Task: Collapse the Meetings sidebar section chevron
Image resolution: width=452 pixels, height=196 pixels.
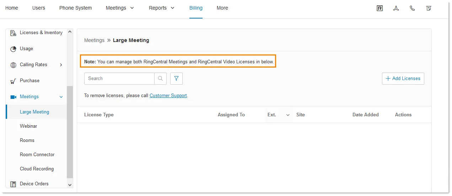Action: [x=61, y=97]
